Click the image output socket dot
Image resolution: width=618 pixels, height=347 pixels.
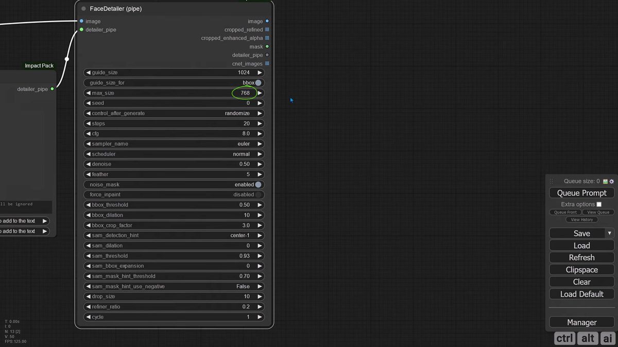pos(267,21)
